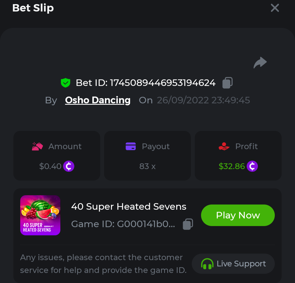This screenshot has height=283, width=295.
Task: Click the share arrow icon
Action: [x=260, y=63]
